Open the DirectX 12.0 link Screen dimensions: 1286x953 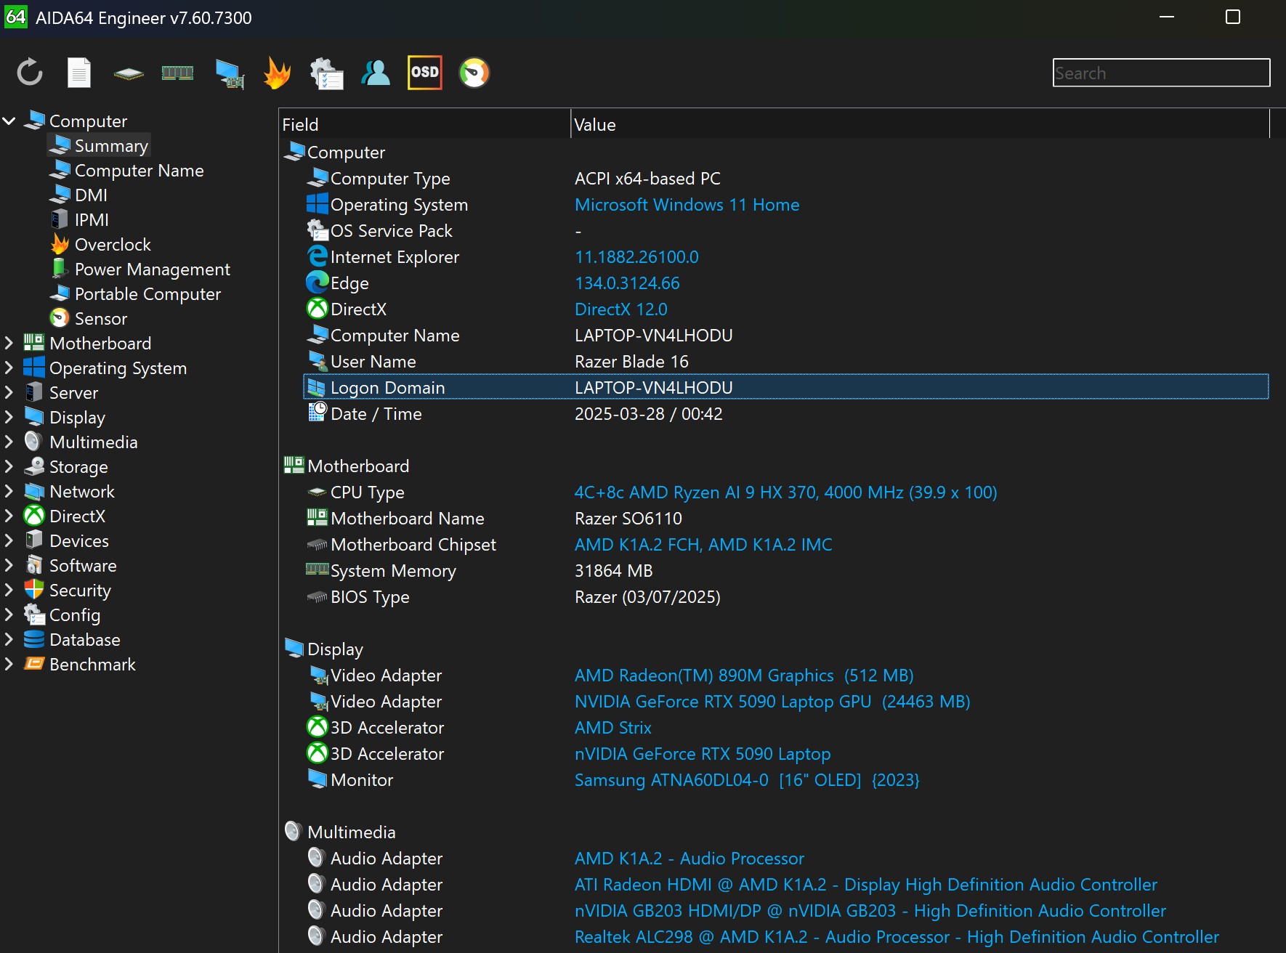click(620, 309)
